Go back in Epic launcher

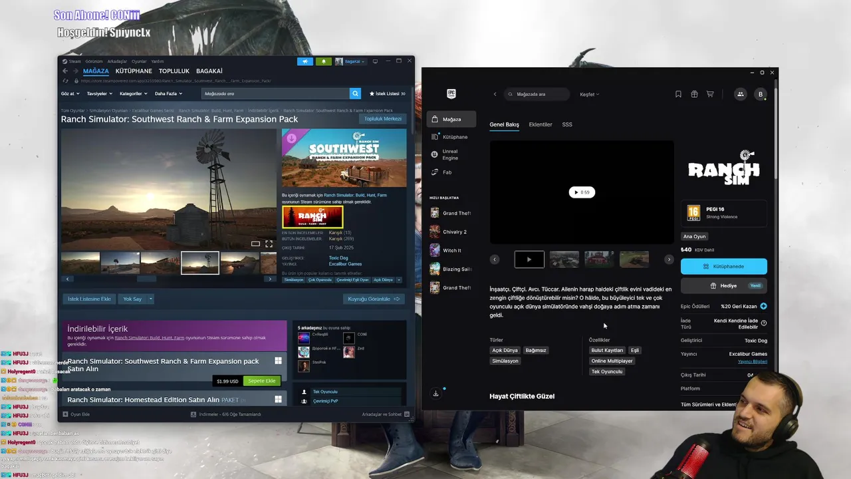tap(495, 94)
